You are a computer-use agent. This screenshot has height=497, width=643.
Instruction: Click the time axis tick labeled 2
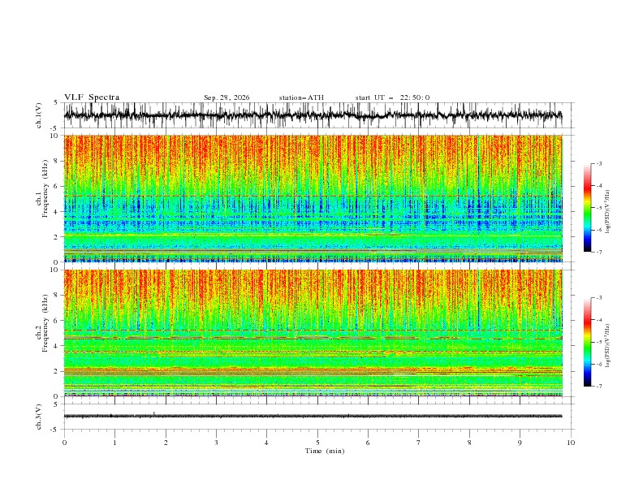point(166,443)
